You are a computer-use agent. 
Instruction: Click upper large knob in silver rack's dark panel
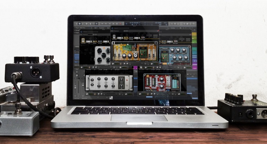point(121,79)
